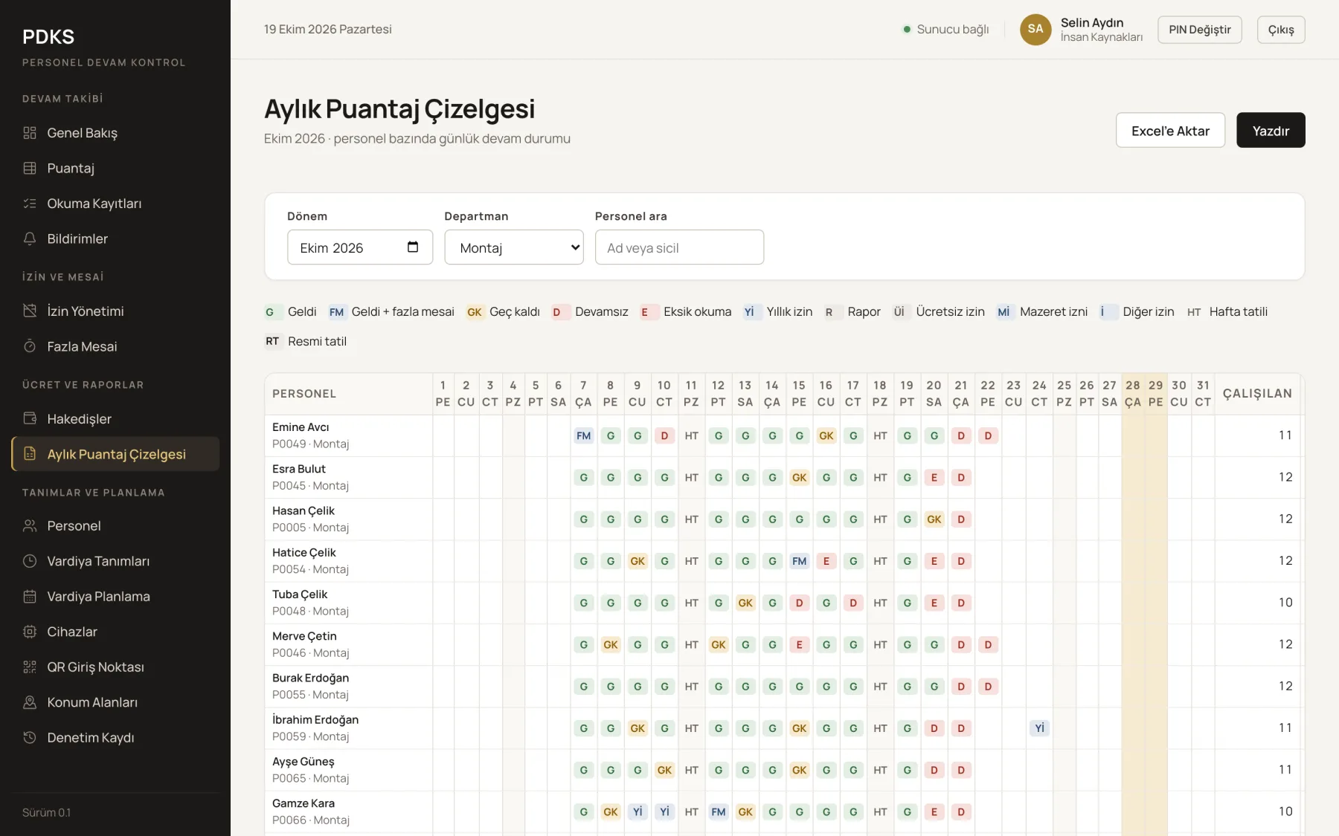The width and height of the screenshot is (1339, 836).
Task: Click the Bildirimler bell icon
Action: [30, 239]
